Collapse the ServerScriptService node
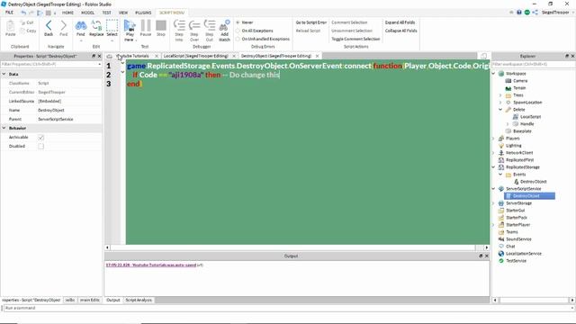Screen dimensions: 576x324 [494, 189]
